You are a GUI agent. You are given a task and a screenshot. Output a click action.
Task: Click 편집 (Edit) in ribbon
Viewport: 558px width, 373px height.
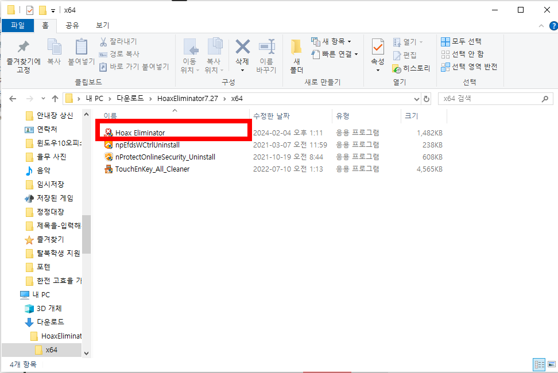pyautogui.click(x=405, y=55)
